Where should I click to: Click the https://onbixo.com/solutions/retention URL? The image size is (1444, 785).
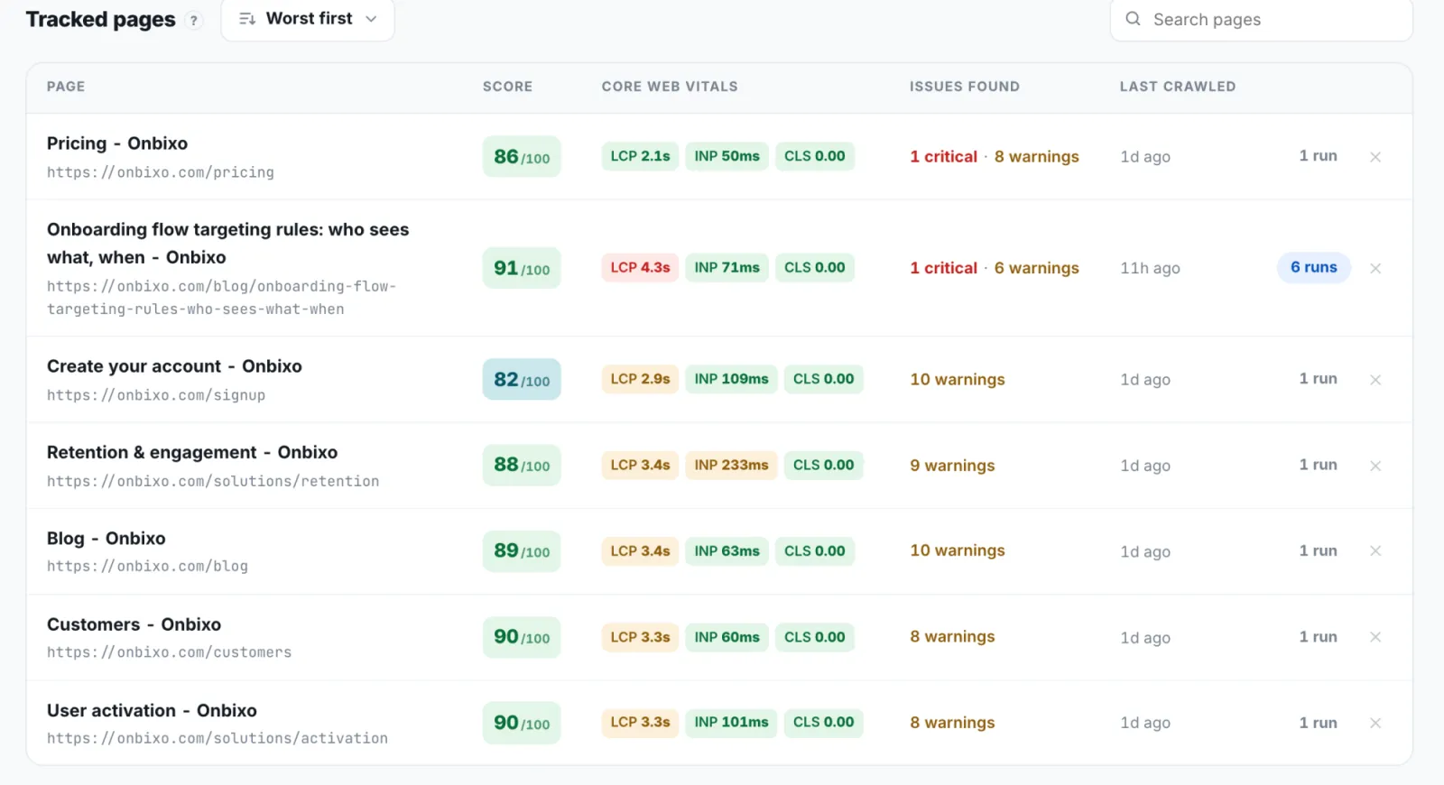(x=213, y=481)
